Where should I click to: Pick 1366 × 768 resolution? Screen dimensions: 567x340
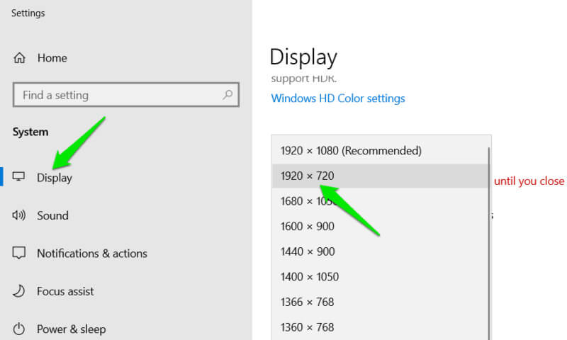click(x=380, y=302)
